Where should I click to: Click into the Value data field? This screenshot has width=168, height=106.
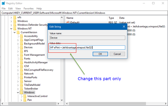(x=87, y=47)
